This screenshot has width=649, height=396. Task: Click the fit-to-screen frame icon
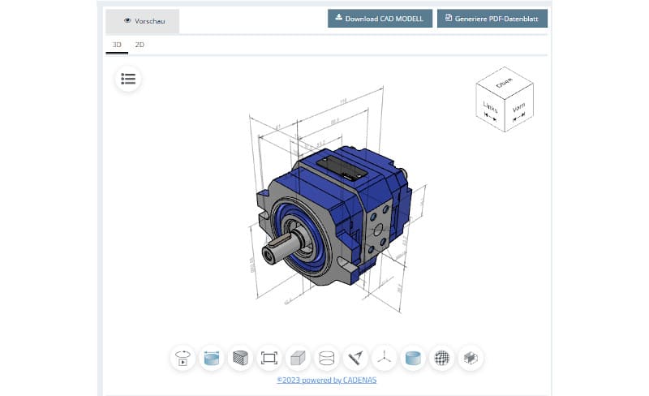(x=269, y=357)
